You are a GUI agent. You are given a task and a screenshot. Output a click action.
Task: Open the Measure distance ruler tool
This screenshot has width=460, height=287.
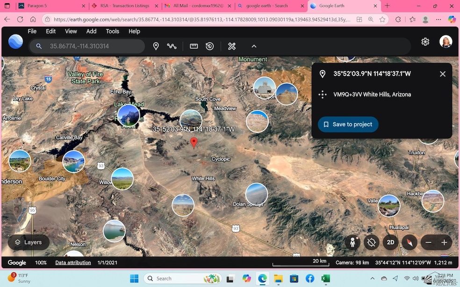point(194,46)
